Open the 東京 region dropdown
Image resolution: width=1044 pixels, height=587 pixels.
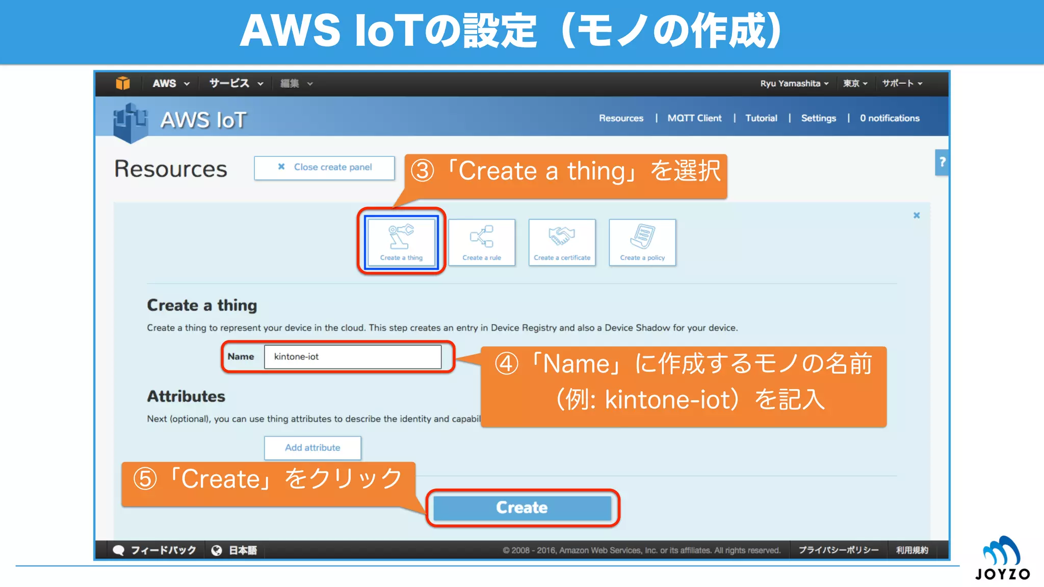[855, 84]
